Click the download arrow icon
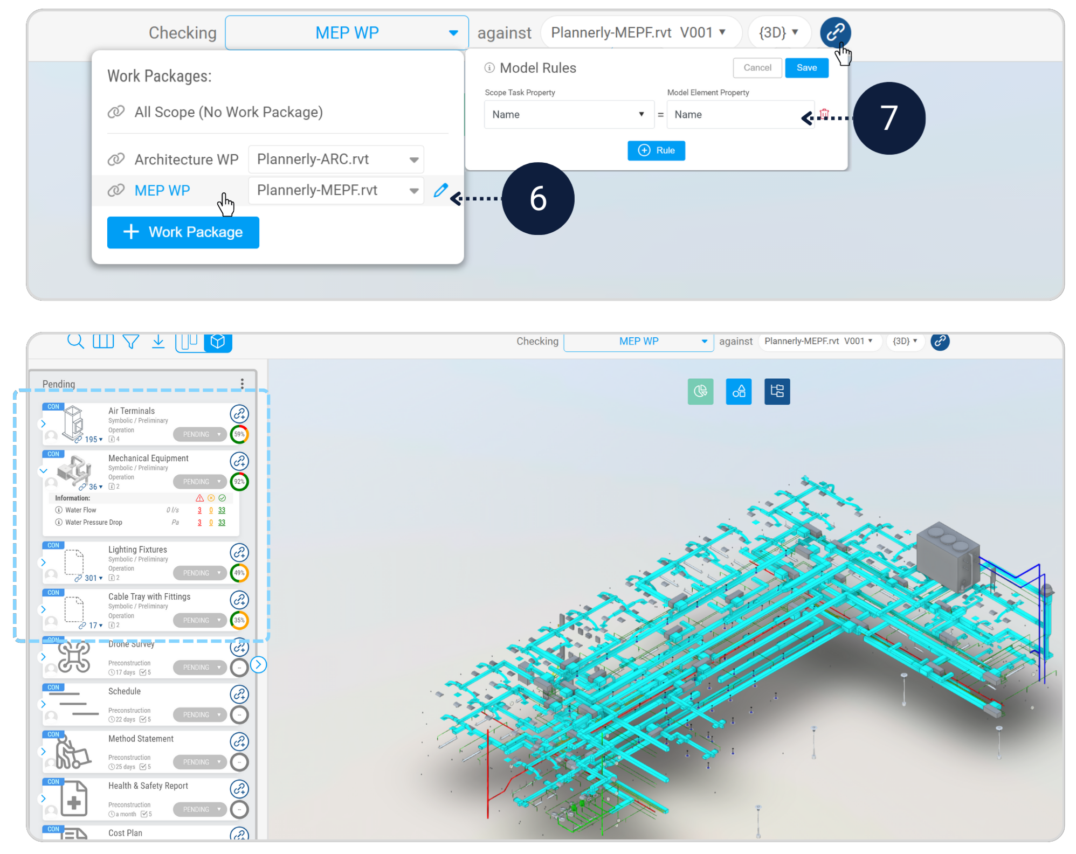This screenshot has width=1076, height=854. coord(158,341)
